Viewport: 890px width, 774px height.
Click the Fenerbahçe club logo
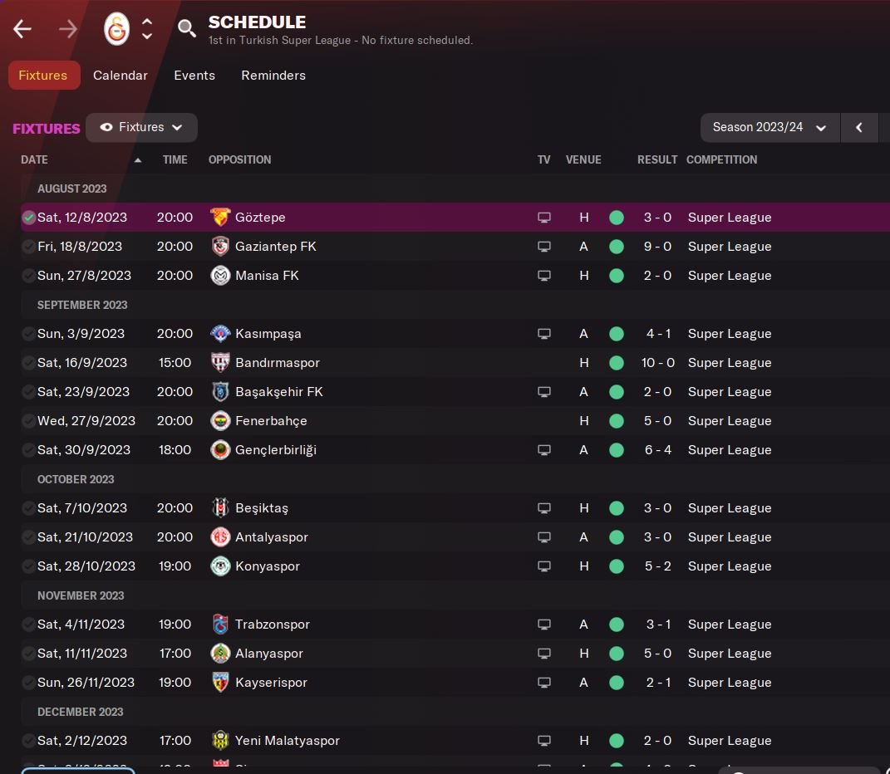pyautogui.click(x=220, y=421)
